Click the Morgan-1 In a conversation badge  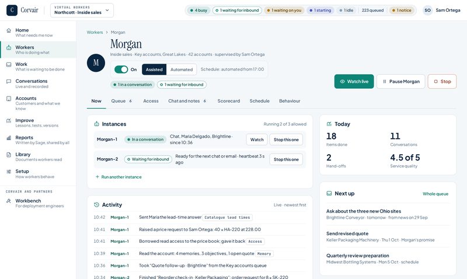pyautogui.click(x=145, y=139)
